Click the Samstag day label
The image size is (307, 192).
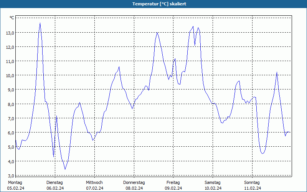[213, 183]
